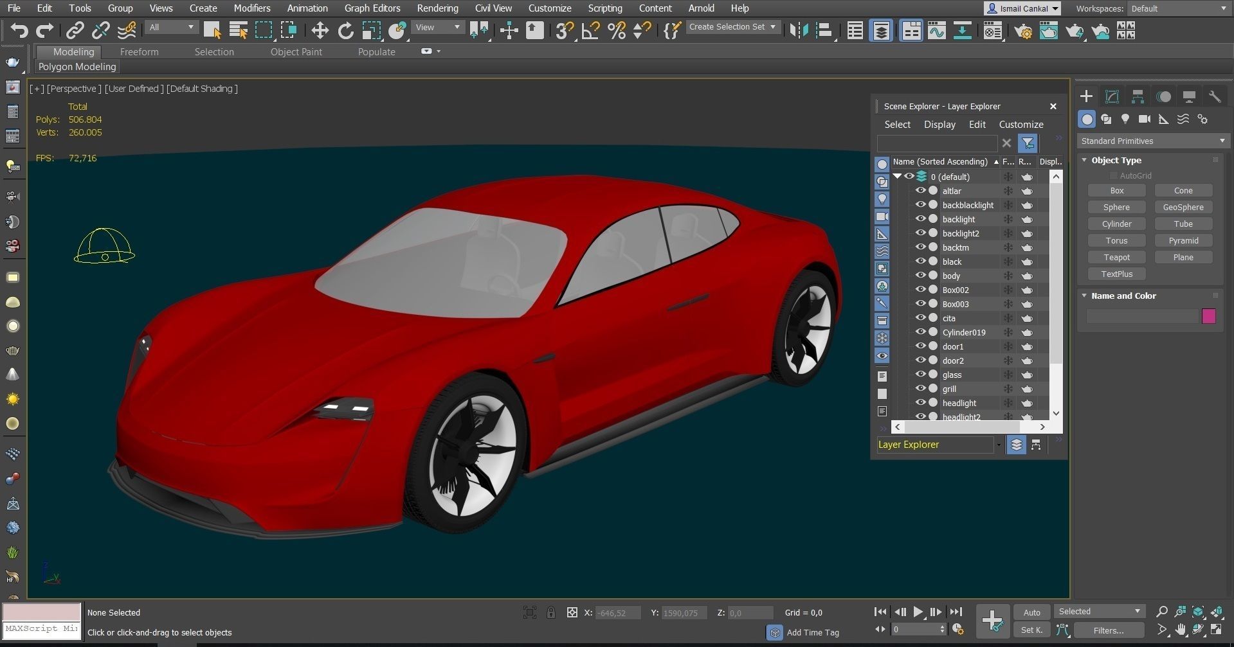Click the TextPlus button
This screenshot has height=647, width=1234.
point(1116,274)
